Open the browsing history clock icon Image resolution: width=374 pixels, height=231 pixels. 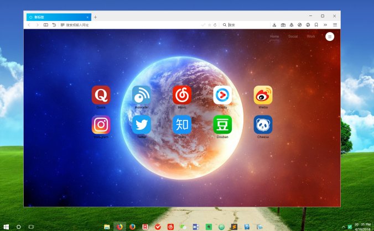[x=54, y=25]
